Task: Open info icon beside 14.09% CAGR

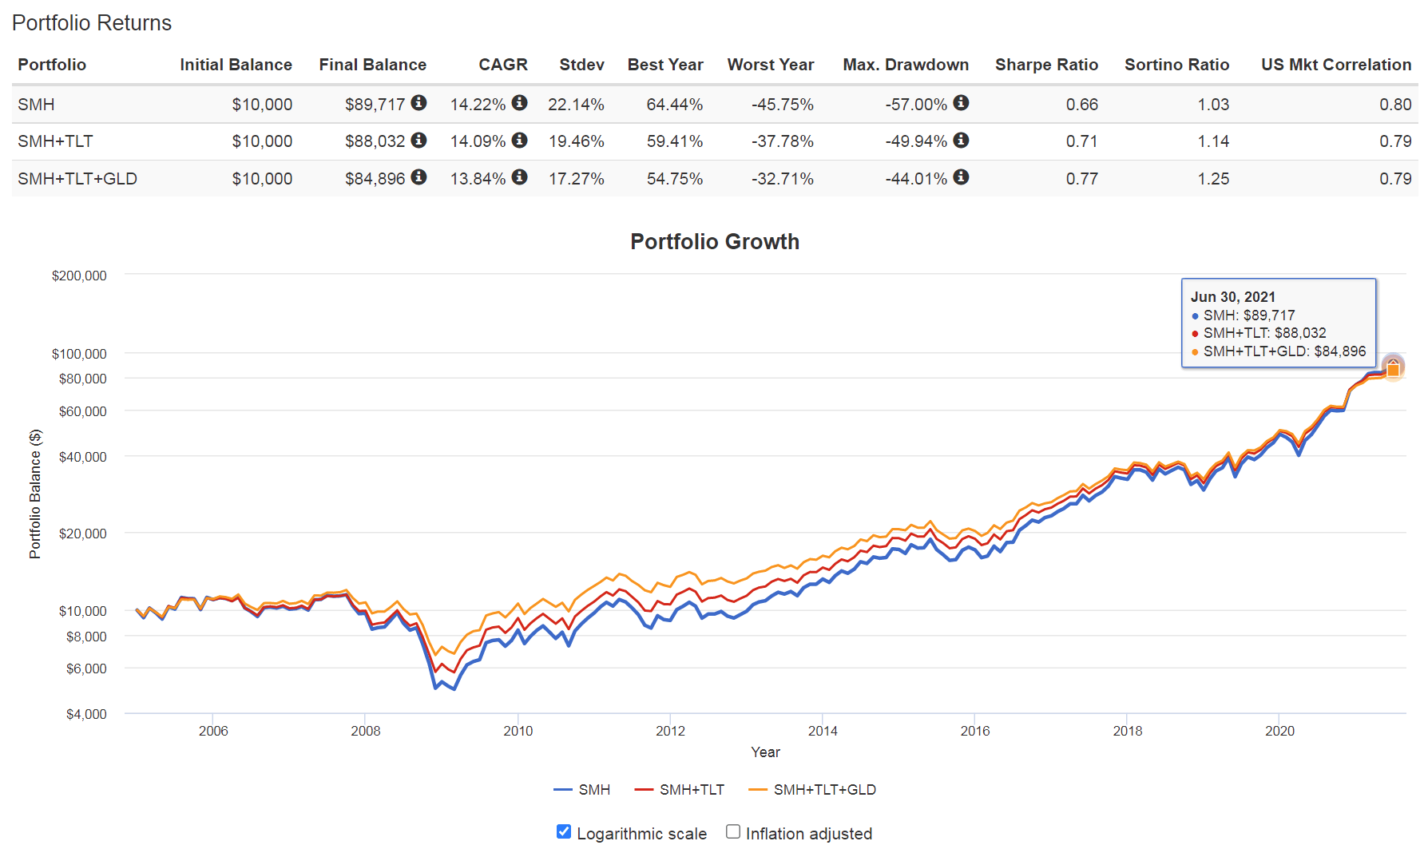Action: pos(520,141)
